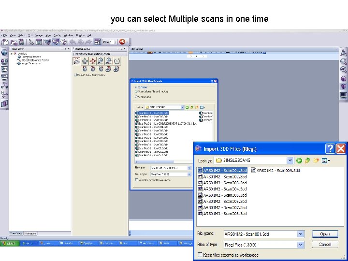Tick Keep files external to workspace in Import 3DD Files
The image size is (348, 261).
[200, 255]
